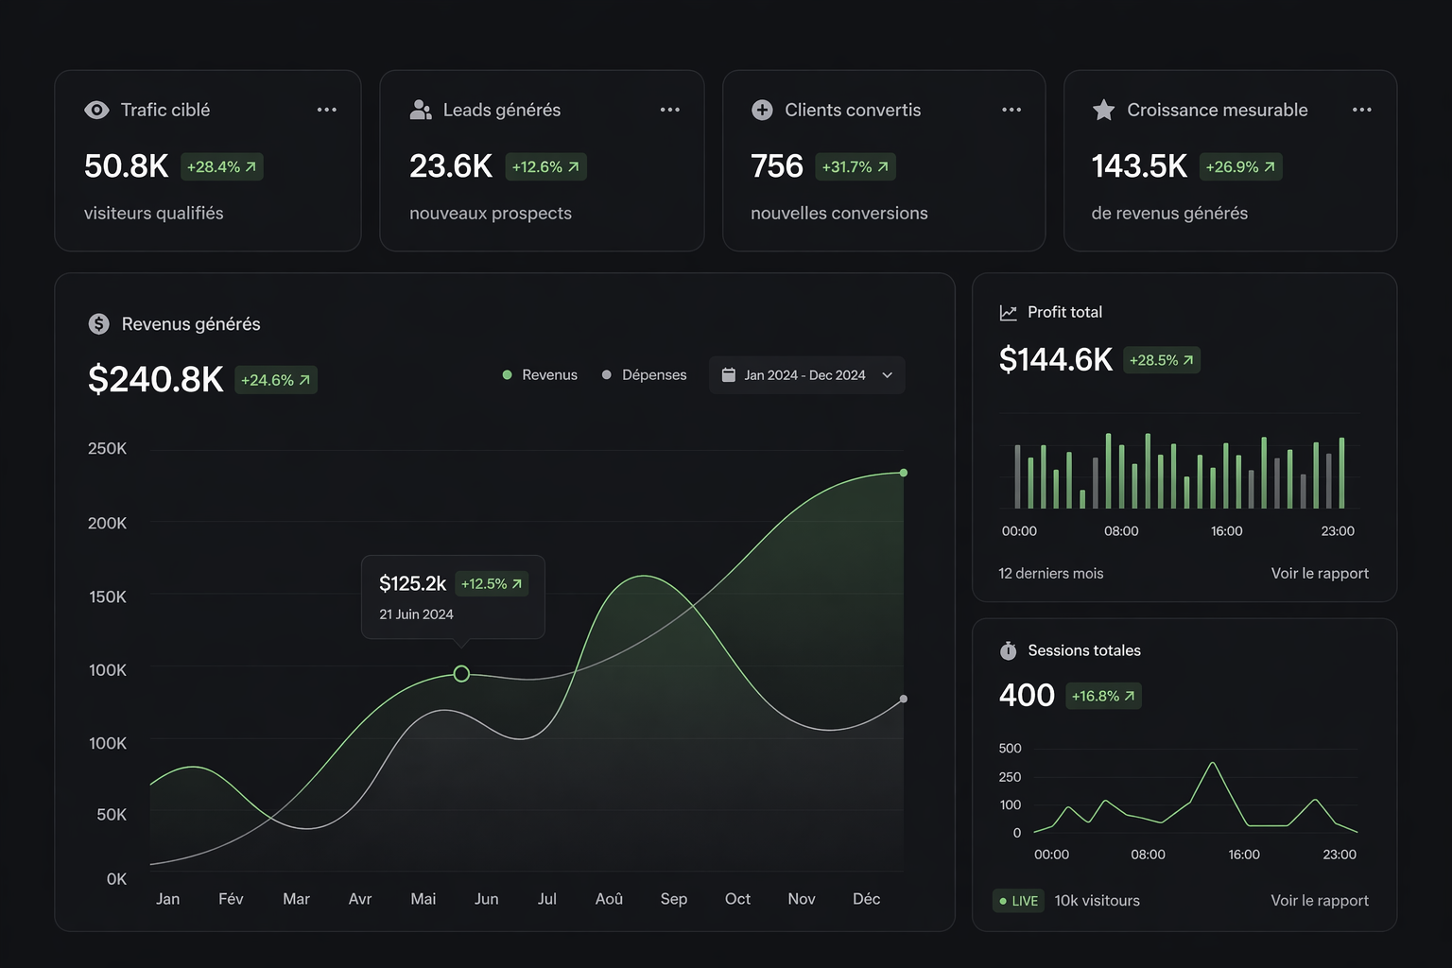Click the 250K label on the revenue y-axis
This screenshot has width=1452, height=968.
click(107, 449)
